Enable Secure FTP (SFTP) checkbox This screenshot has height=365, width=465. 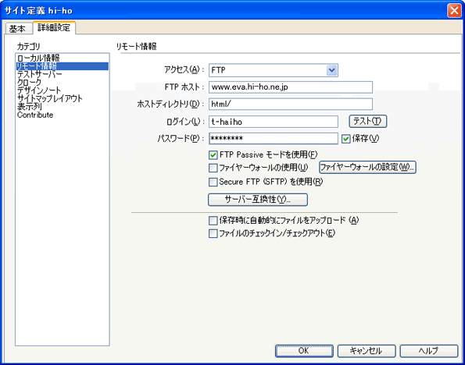tap(213, 182)
